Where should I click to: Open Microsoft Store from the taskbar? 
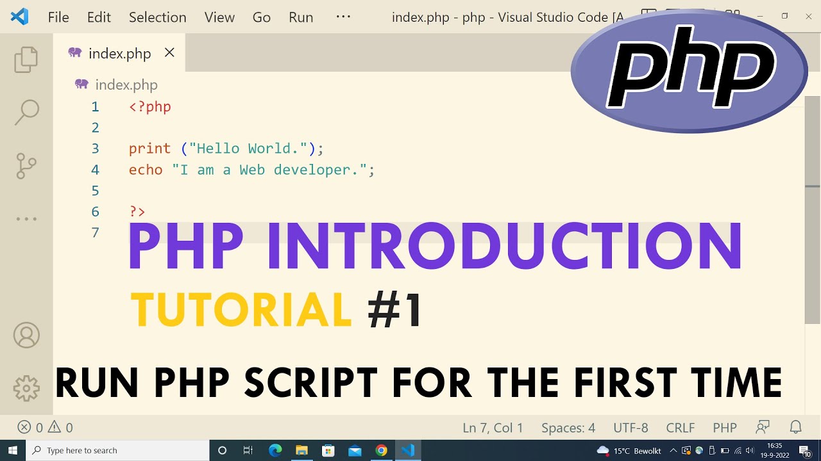coord(328,450)
